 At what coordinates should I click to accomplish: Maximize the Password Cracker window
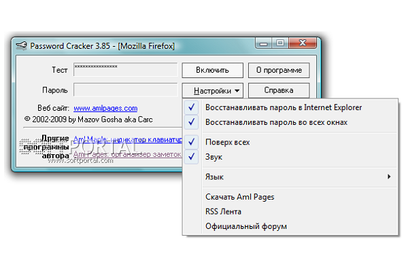[280, 43]
